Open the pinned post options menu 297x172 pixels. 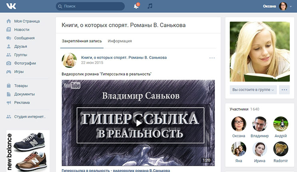coord(212,58)
